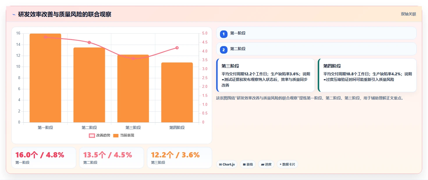The width and height of the screenshot is (428, 180).
Task: Toggle the 改善趋势 legend swatch
Action: click(92, 135)
